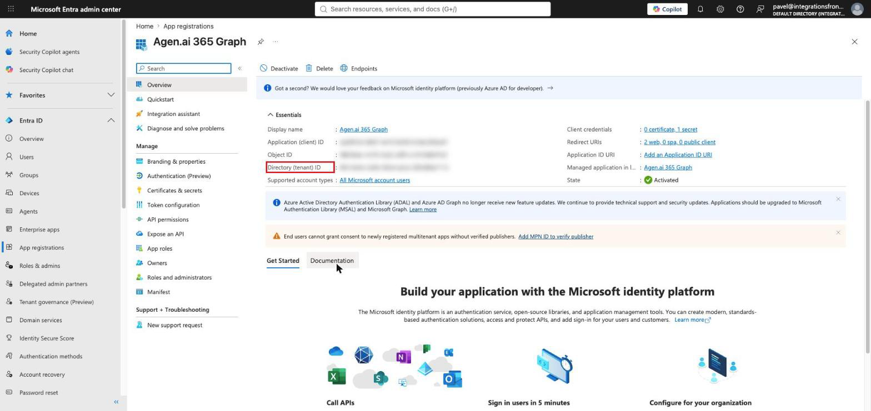Open Learn more in ADAL notice
Screen dimensions: 871x411
(423, 210)
